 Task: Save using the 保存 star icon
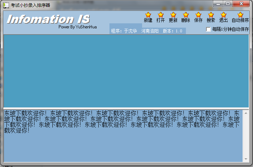(198, 15)
